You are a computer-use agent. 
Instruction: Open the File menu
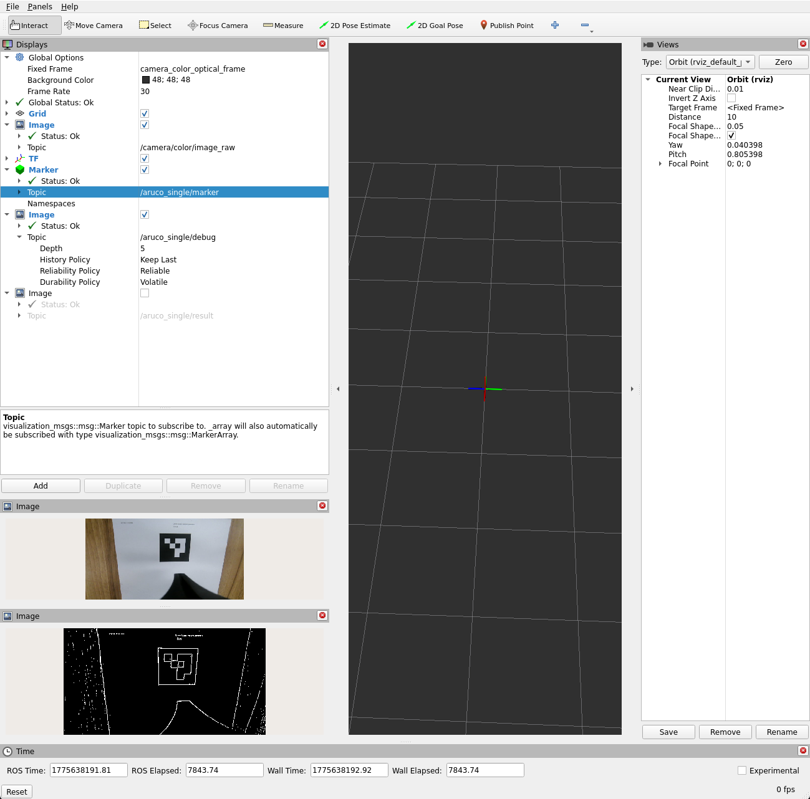pyautogui.click(x=12, y=6)
